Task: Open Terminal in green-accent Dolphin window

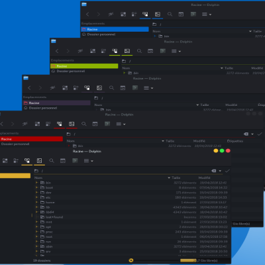Action: [x=163, y=51]
